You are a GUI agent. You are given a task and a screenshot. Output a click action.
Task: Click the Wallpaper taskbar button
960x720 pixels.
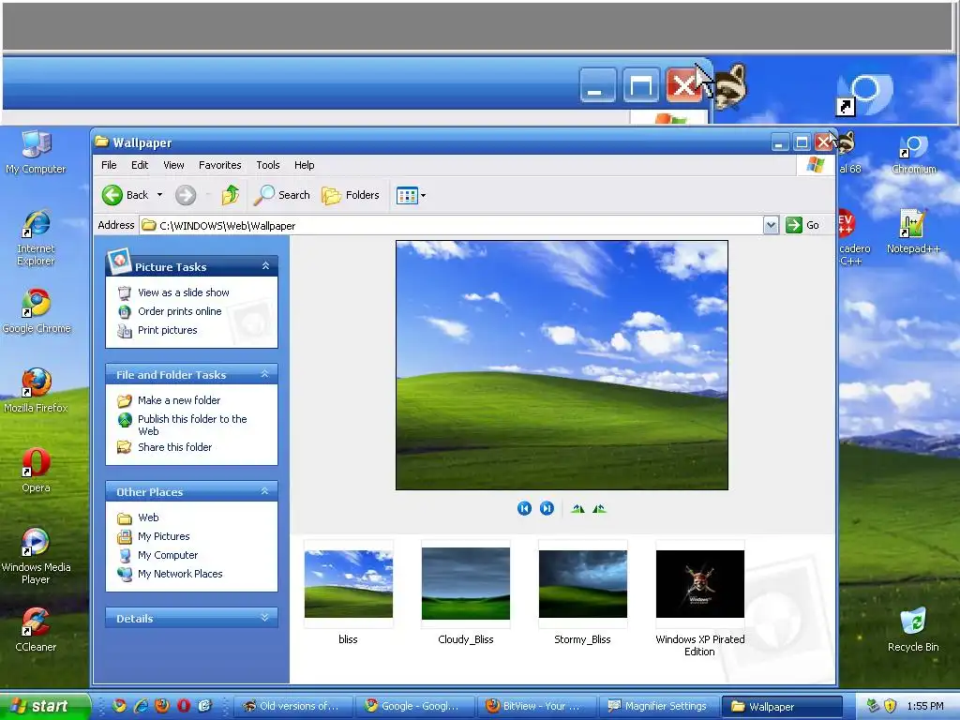781,707
